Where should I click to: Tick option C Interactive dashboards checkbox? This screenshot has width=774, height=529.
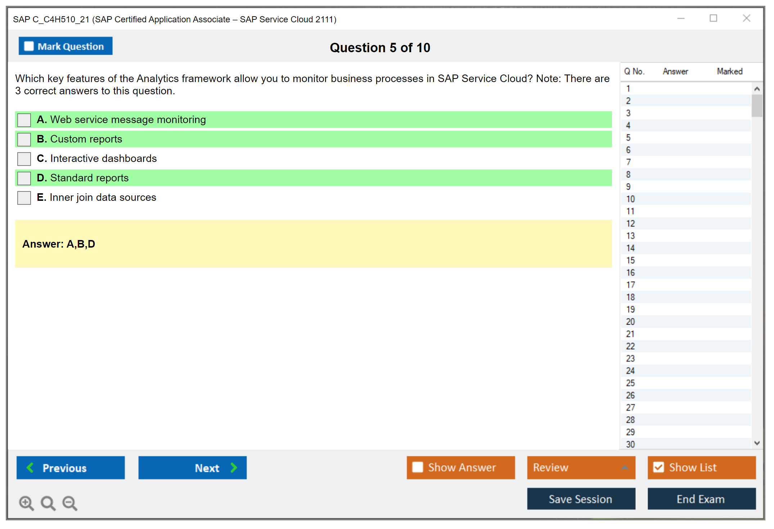pyautogui.click(x=24, y=159)
